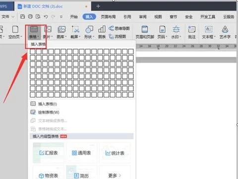Viewport: 238px width, 179px height.
Task: Click the bottom-right cell of table grid
Action: (131, 94)
